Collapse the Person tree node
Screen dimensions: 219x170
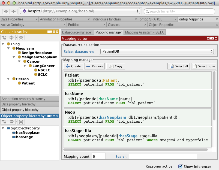(8, 79)
